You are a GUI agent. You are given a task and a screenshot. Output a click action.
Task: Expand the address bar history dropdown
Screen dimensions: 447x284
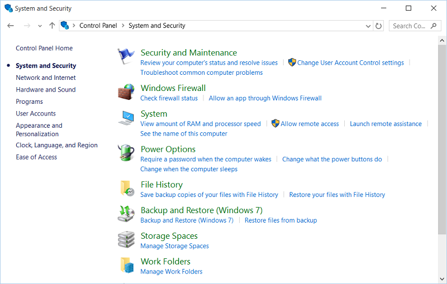368,26
